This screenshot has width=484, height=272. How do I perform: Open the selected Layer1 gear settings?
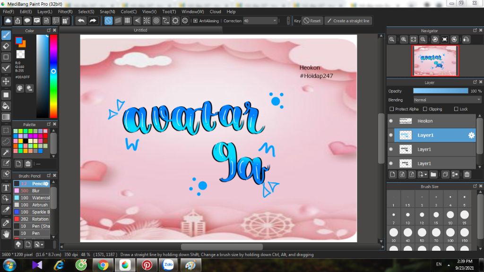pyautogui.click(x=471, y=135)
